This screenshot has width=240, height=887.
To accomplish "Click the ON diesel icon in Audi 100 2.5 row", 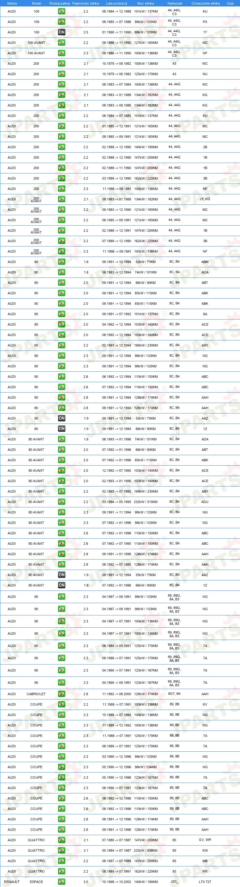I will click(62, 32).
